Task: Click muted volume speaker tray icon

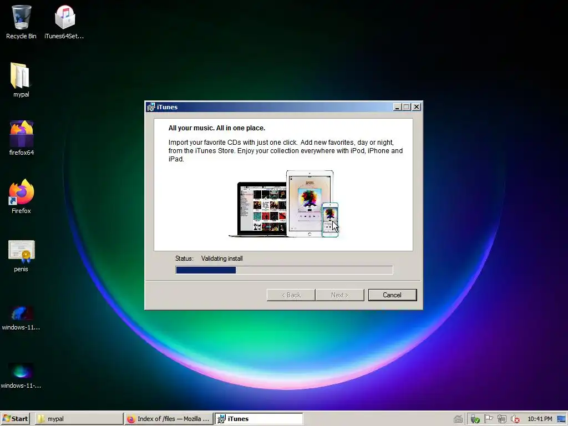Action: [x=515, y=419]
